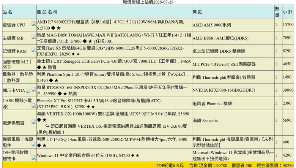
Task: Click the 利民 Thermalright 機殼風扇(索摩樂) remark
Action: 233,142
